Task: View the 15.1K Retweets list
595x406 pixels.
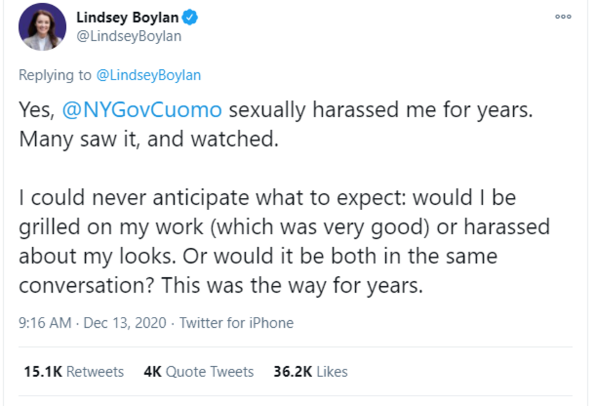Action: [x=74, y=371]
